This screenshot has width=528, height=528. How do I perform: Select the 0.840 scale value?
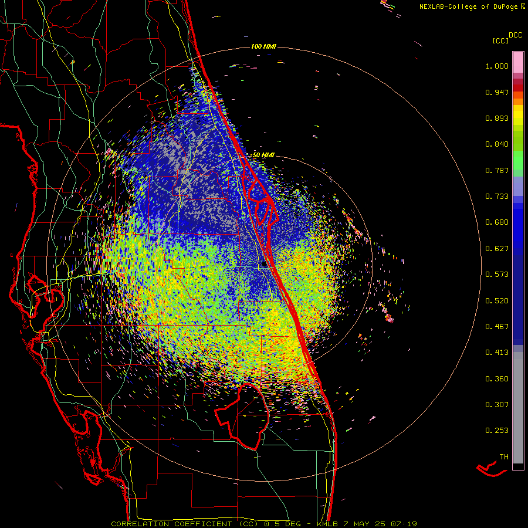click(x=497, y=144)
